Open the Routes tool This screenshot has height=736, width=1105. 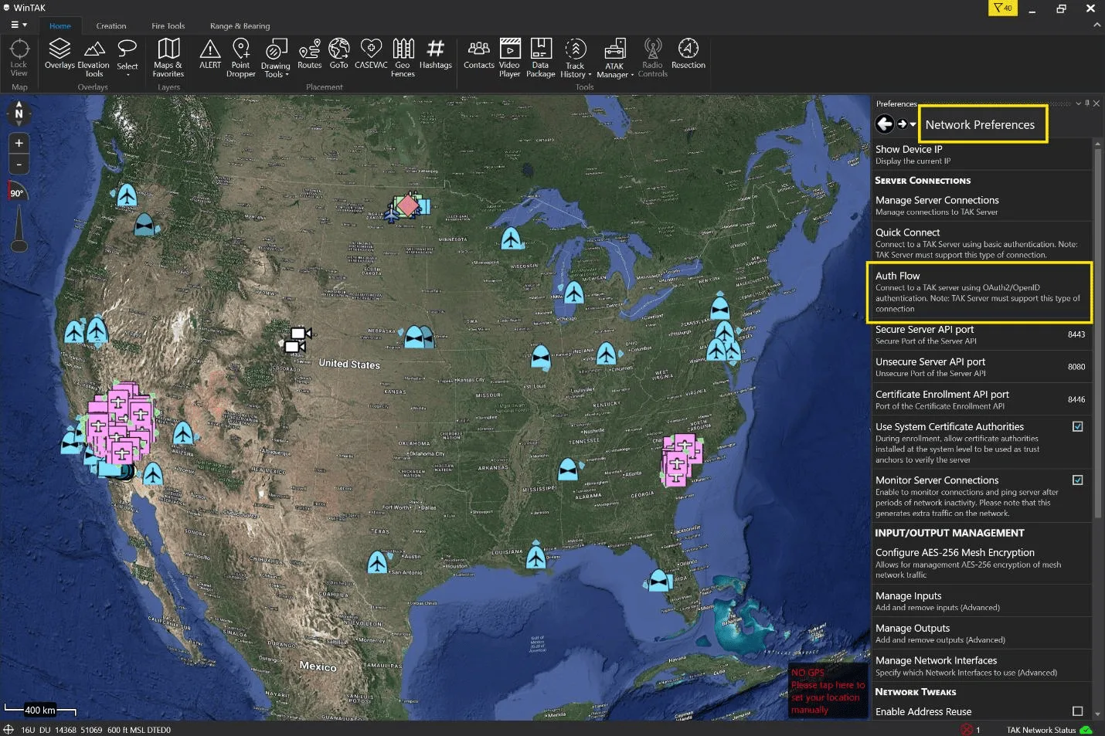tap(309, 54)
